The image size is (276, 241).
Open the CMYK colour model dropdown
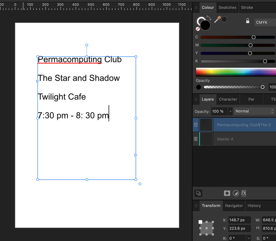click(x=265, y=22)
